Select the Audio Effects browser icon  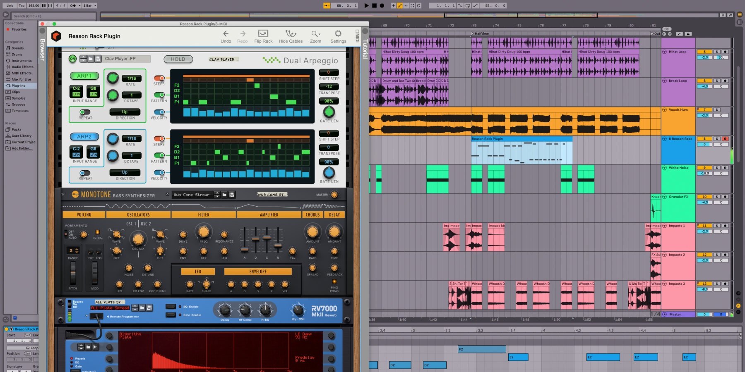pyautogui.click(x=9, y=67)
